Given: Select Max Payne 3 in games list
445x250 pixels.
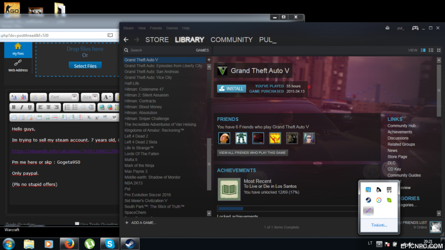Looking at the screenshot, I should tap(136, 171).
